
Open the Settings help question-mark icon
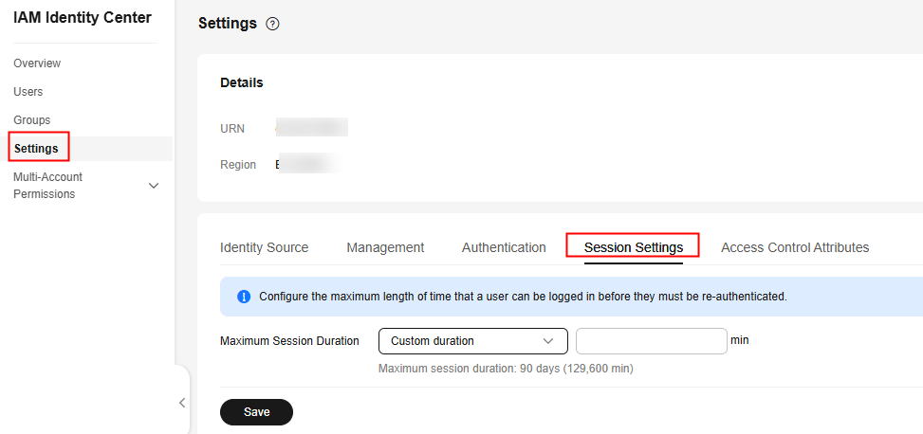coord(272,24)
